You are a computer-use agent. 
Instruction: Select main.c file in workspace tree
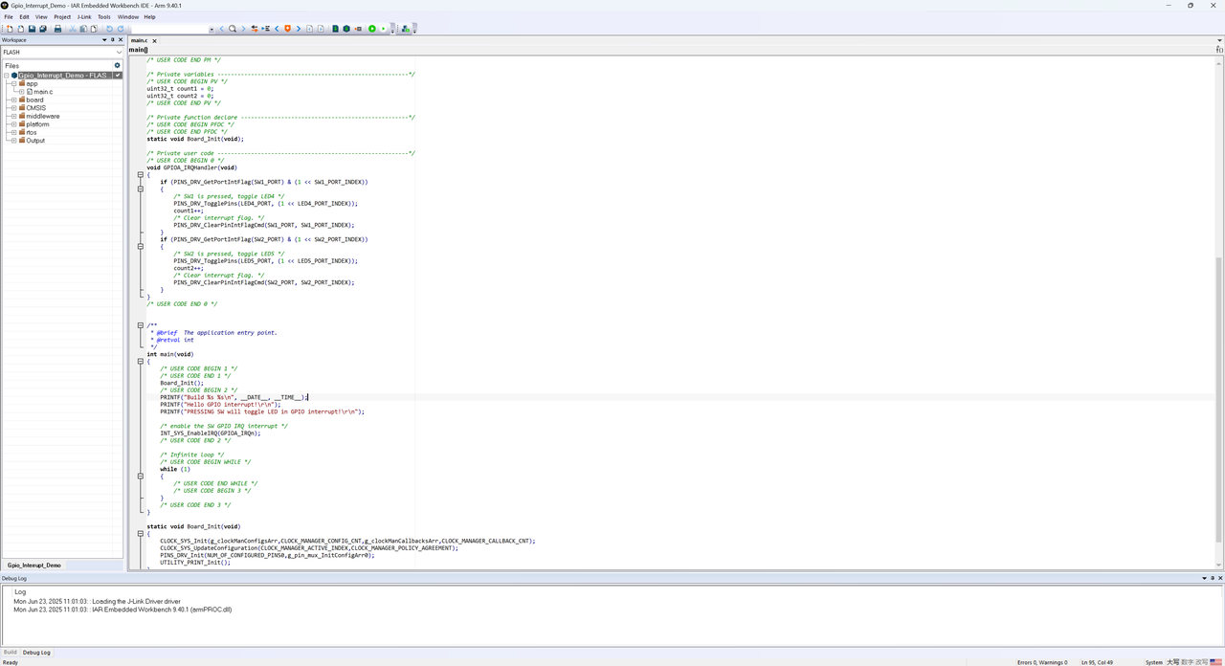point(43,92)
